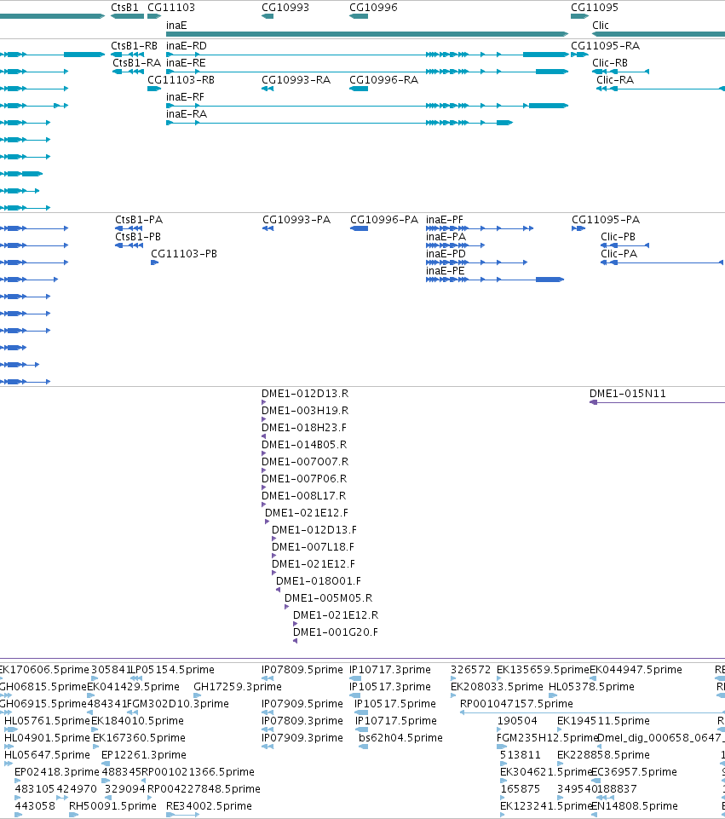Click the CG10993-PA protein label
This screenshot has height=819, width=725.
coord(296,220)
